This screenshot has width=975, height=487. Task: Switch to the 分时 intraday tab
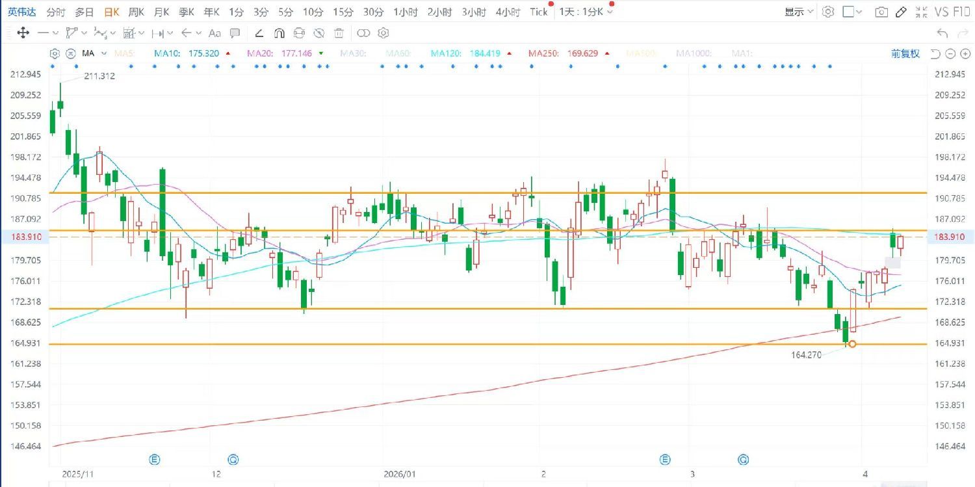[x=56, y=12]
